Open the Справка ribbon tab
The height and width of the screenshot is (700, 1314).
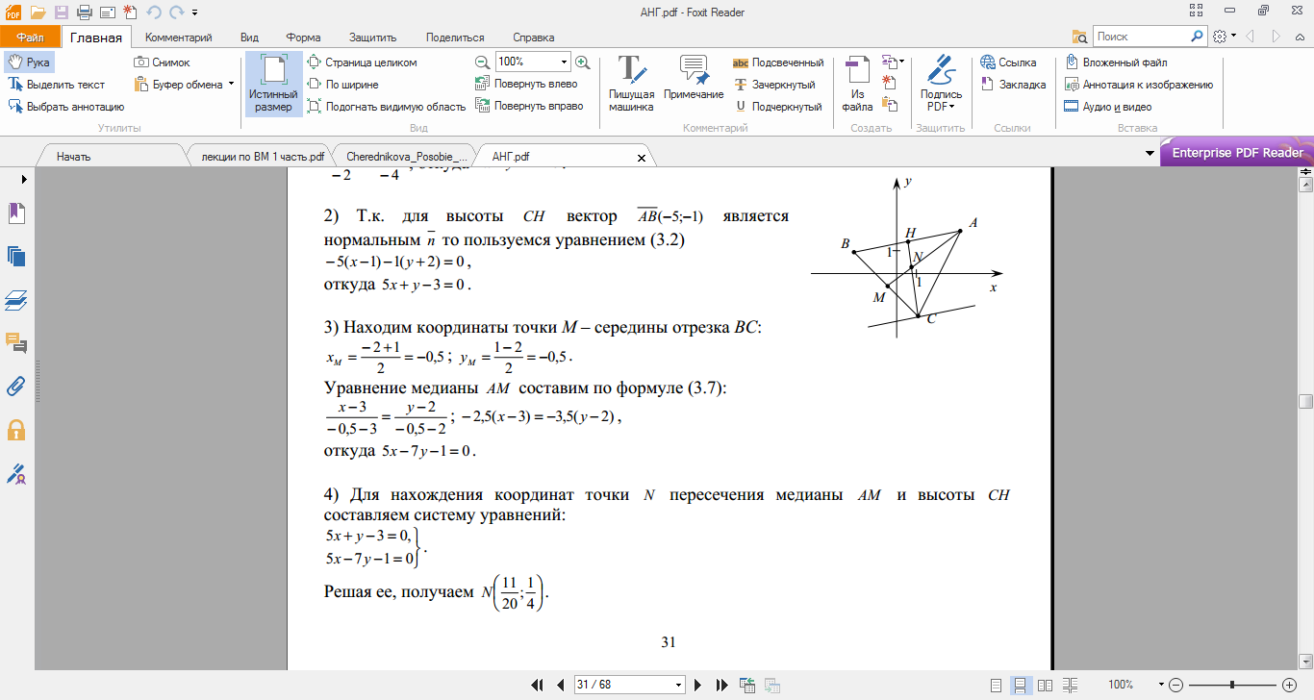pos(533,37)
